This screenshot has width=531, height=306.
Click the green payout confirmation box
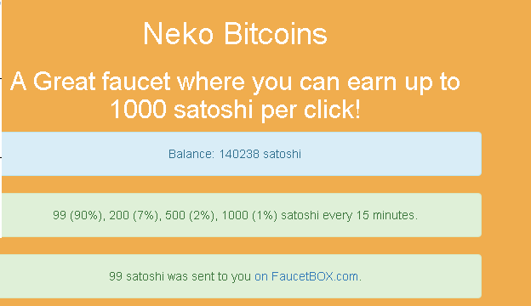click(x=241, y=276)
